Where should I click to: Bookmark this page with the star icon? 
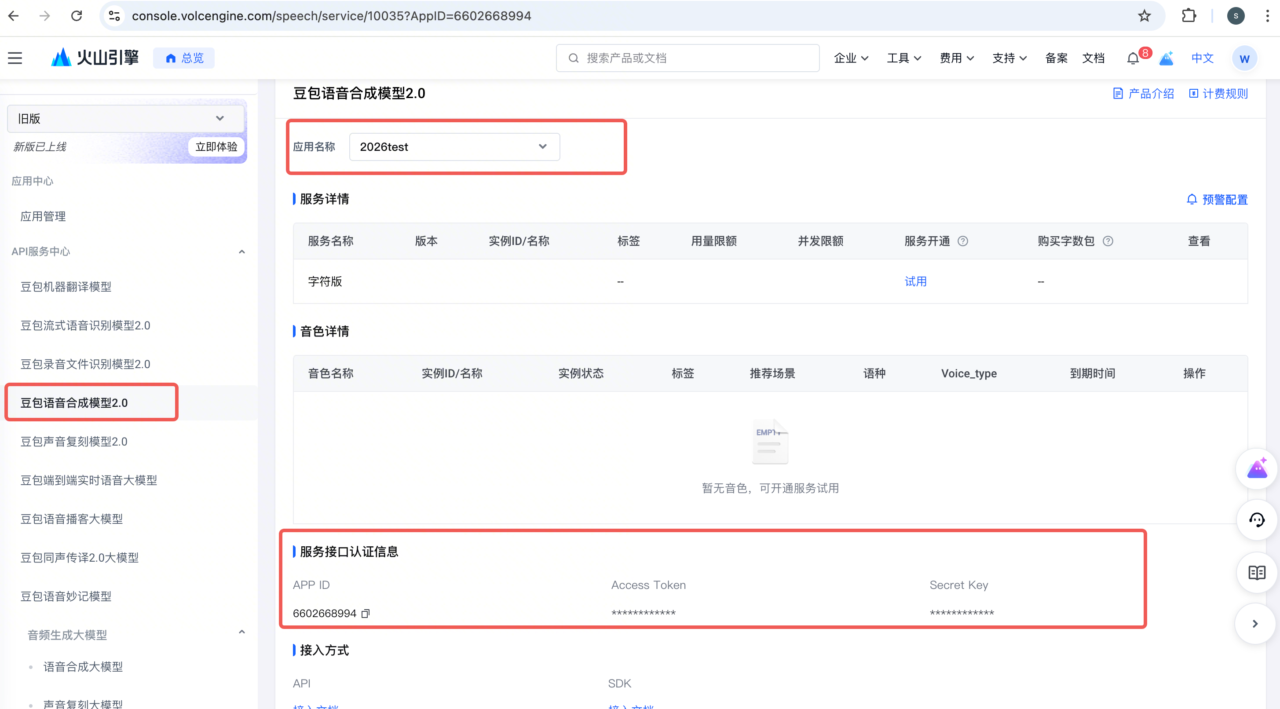click(x=1145, y=16)
